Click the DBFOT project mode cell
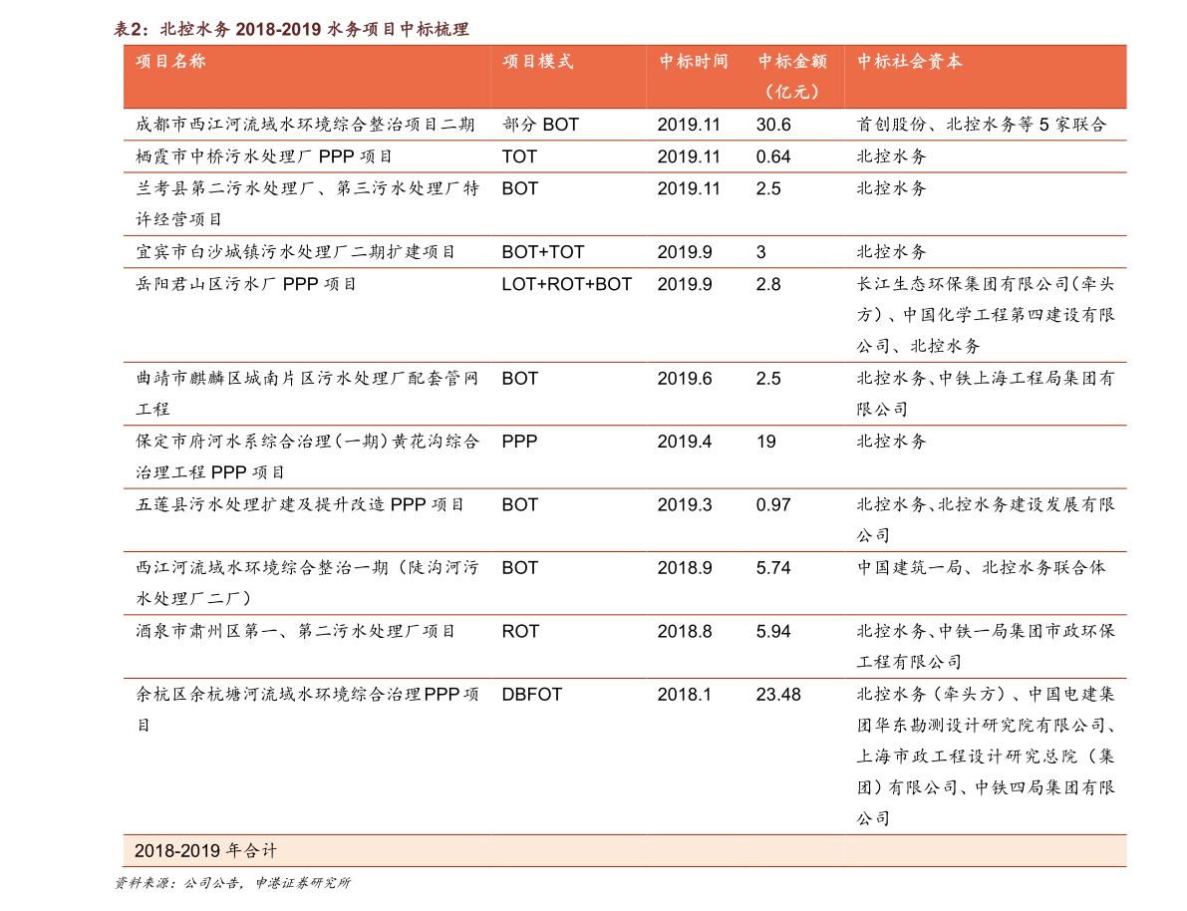This screenshot has width=1187, height=911. (x=532, y=695)
